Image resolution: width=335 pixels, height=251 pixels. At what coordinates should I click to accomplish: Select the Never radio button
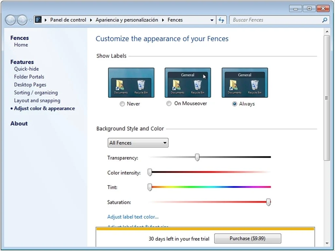click(122, 104)
